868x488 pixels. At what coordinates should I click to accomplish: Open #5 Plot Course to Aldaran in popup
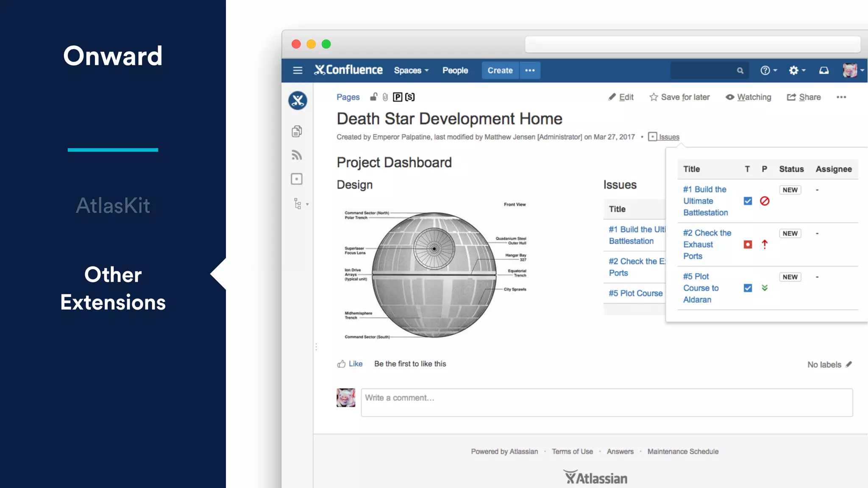(x=701, y=288)
